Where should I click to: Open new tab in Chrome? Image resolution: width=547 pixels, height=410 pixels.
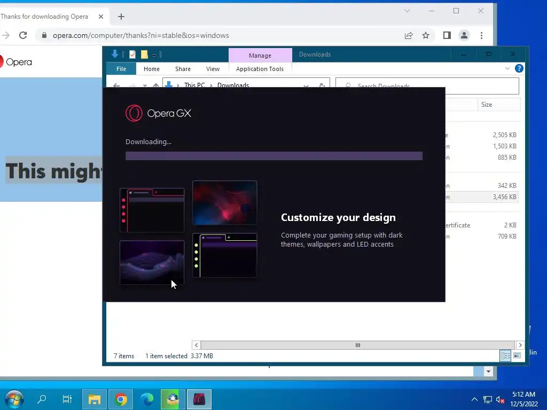pyautogui.click(x=121, y=17)
